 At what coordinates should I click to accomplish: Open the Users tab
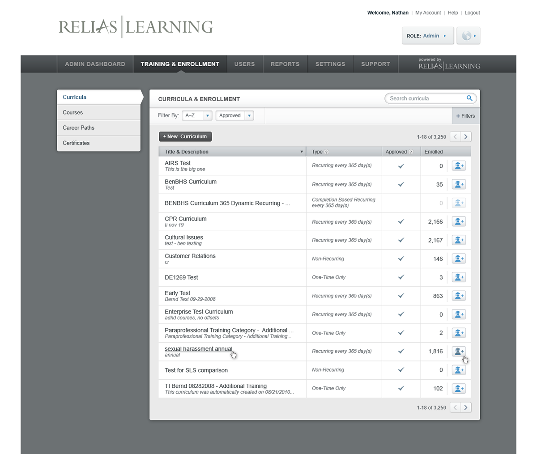(245, 64)
